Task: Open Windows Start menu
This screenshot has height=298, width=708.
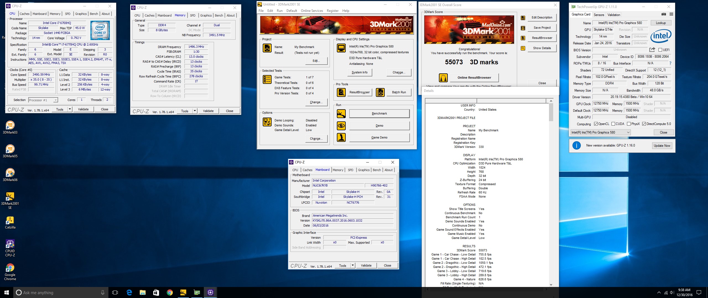Action: click(x=7, y=292)
